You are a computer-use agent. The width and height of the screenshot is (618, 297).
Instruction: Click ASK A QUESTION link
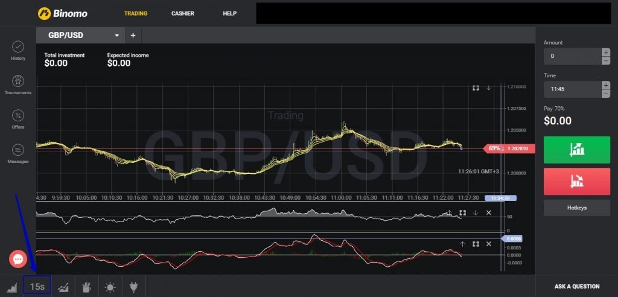click(576, 286)
